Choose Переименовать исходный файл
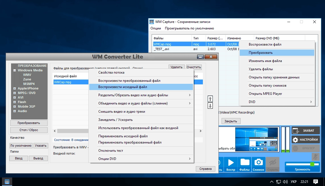The image size is (325, 186). pyautogui.click(x=141, y=136)
